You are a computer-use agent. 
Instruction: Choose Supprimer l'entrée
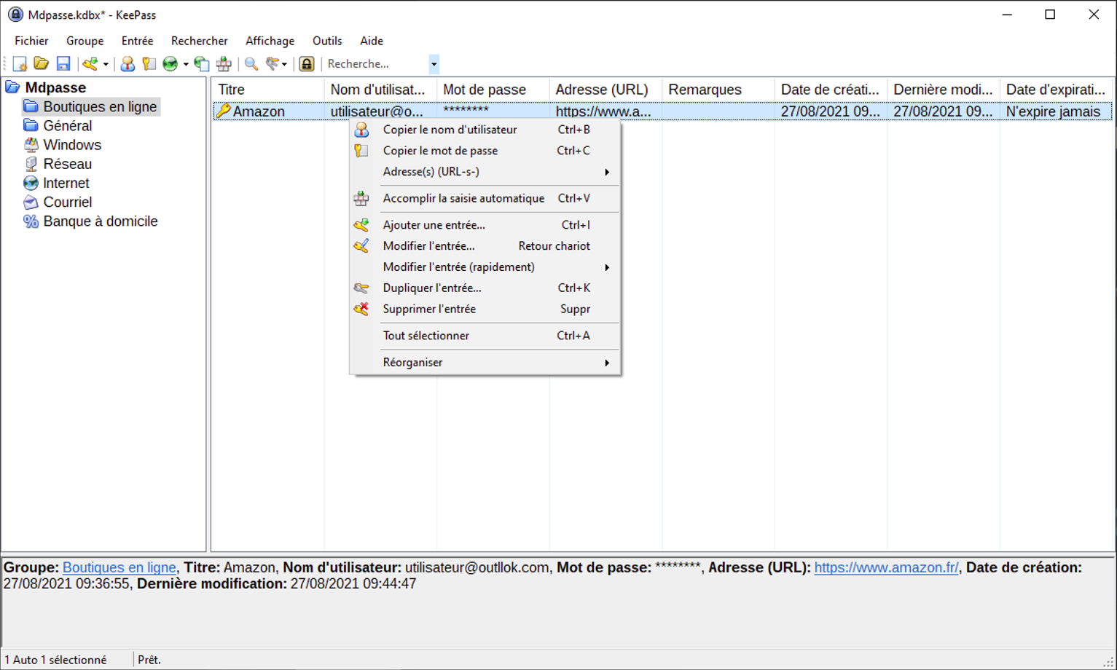pyautogui.click(x=485, y=309)
